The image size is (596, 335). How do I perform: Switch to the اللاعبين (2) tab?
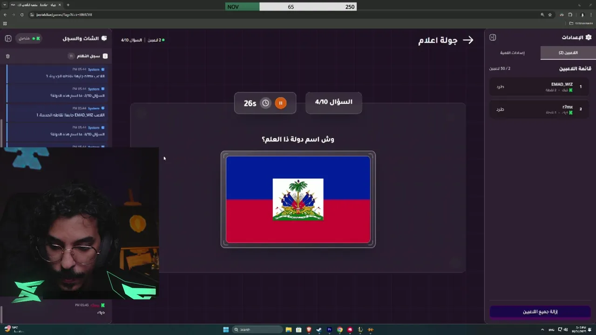(568, 53)
